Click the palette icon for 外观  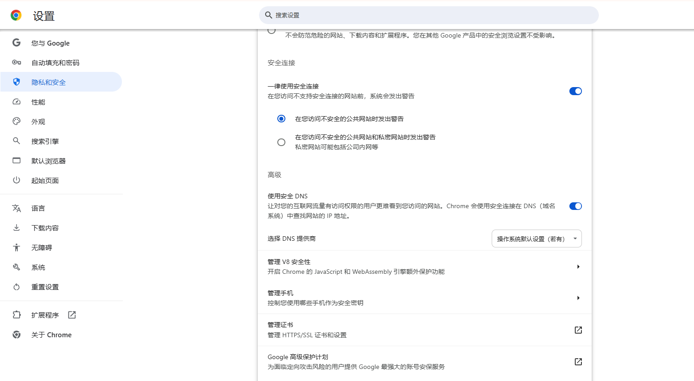17,121
